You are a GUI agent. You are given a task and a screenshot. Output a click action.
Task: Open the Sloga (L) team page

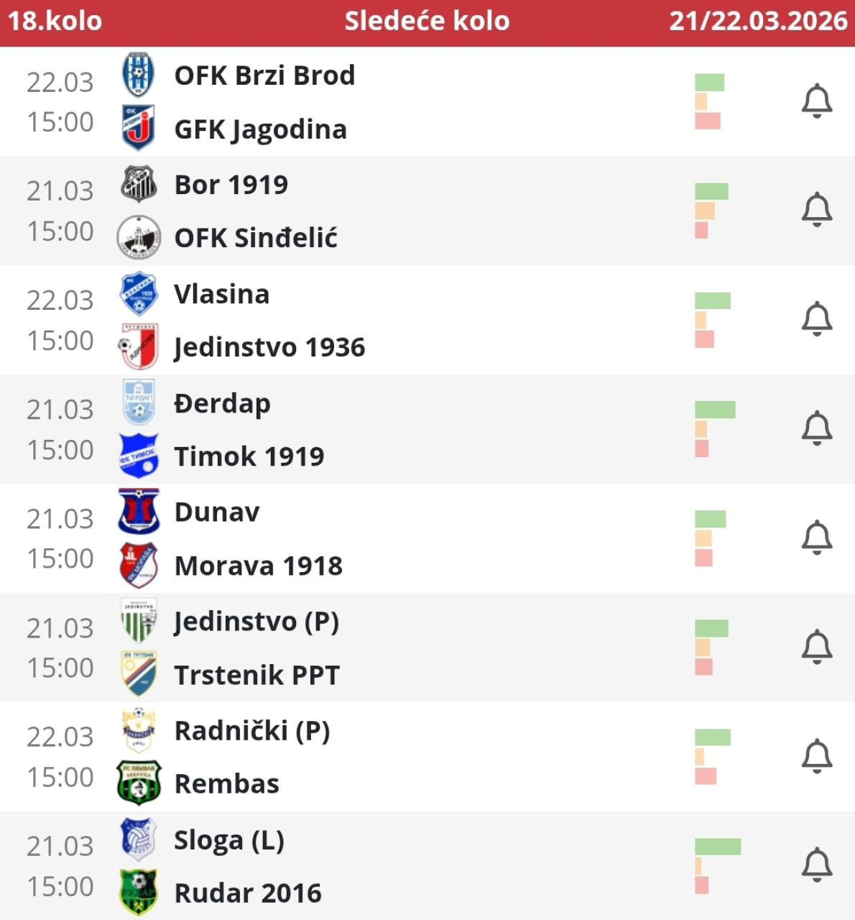[229, 839]
